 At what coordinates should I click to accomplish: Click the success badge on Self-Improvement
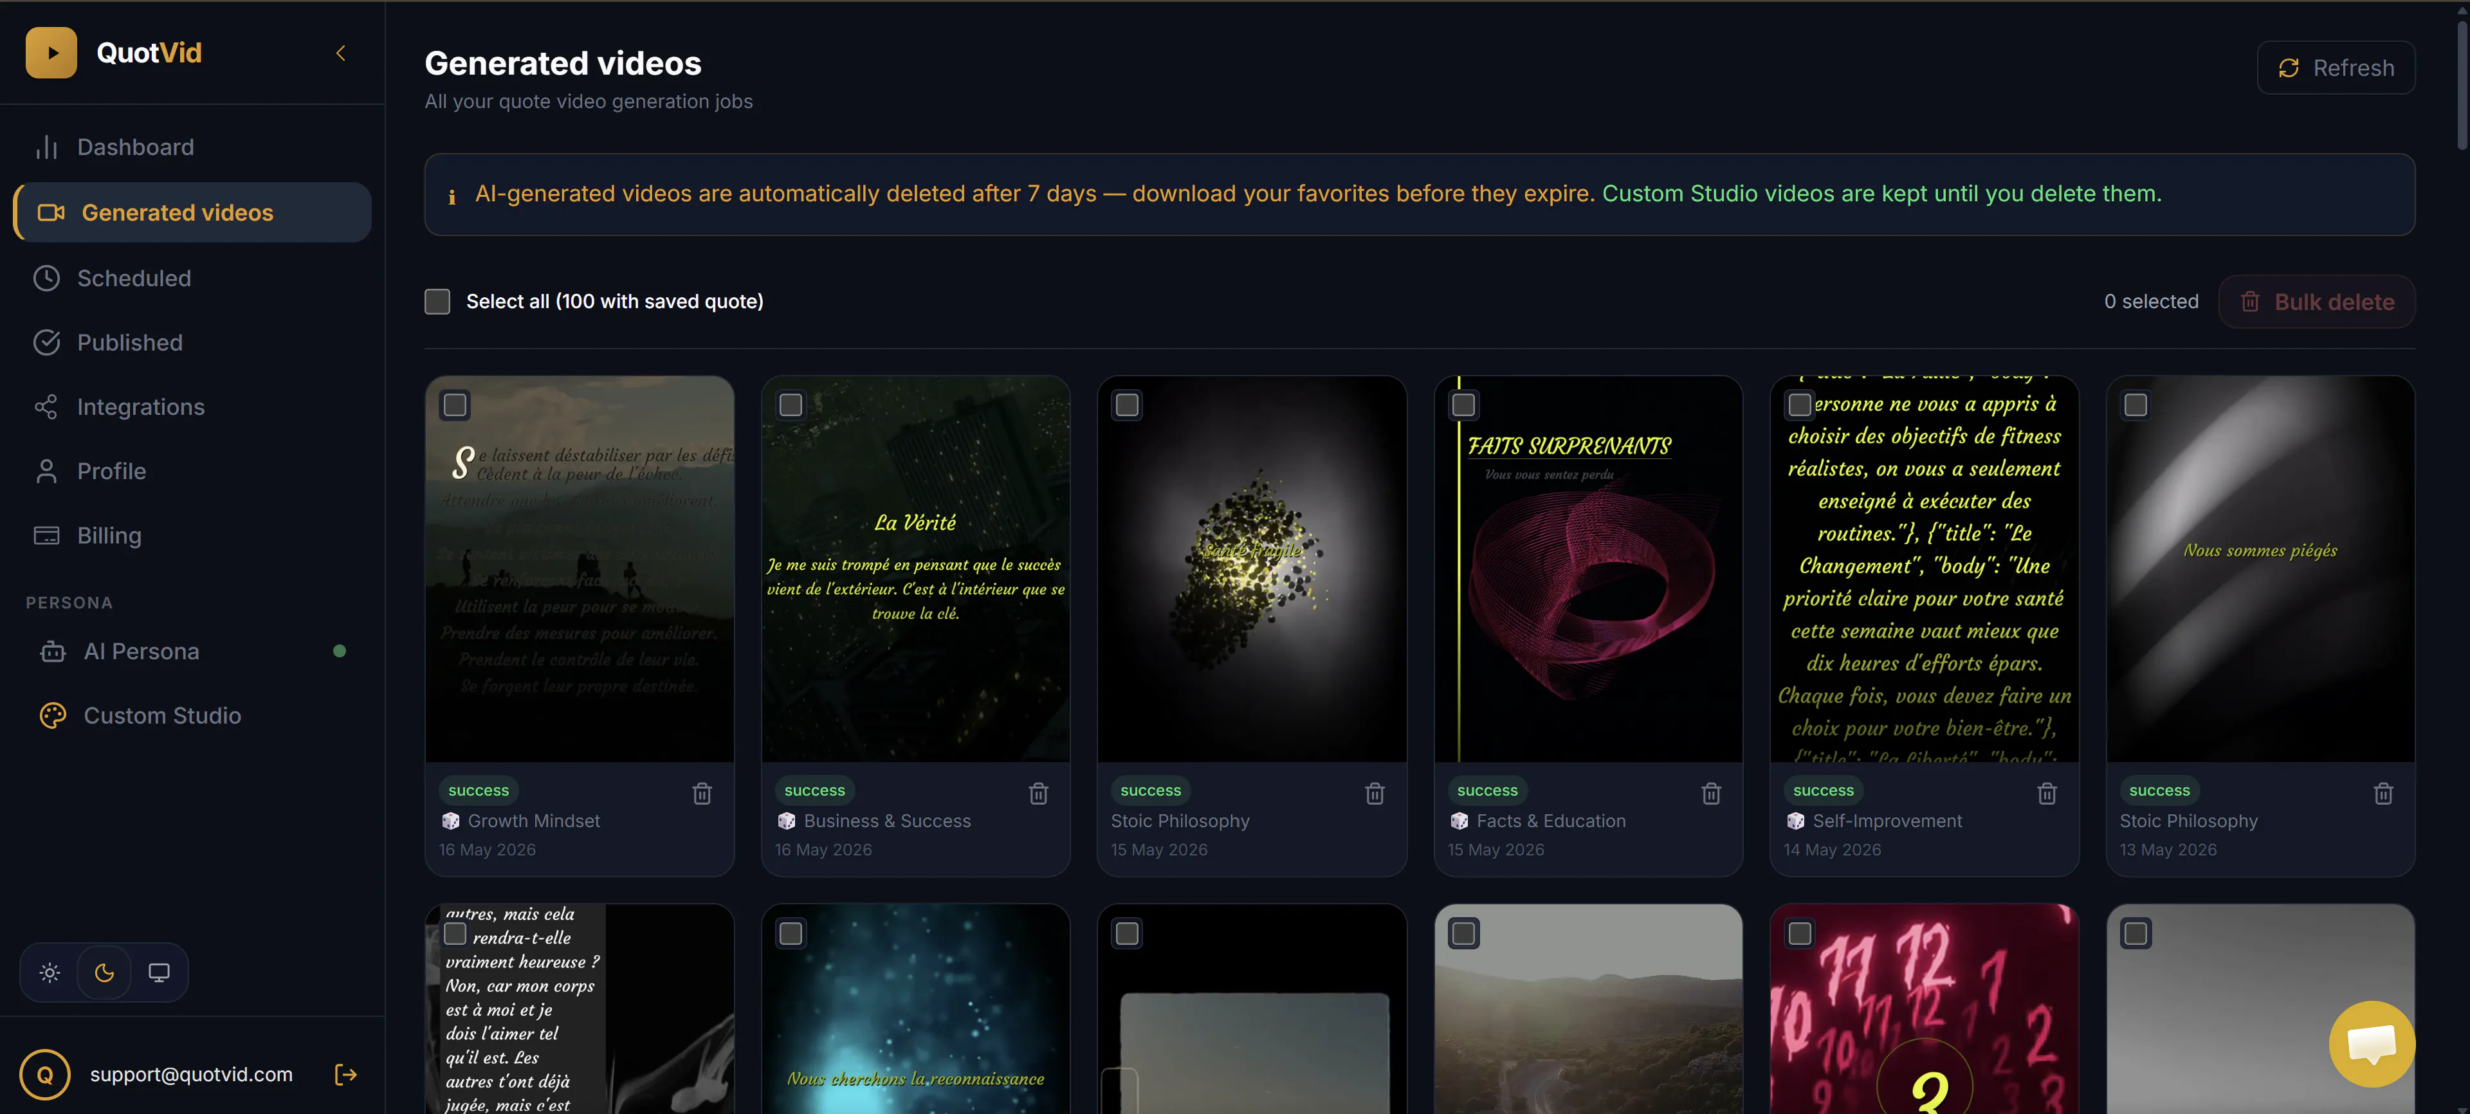tap(1824, 791)
